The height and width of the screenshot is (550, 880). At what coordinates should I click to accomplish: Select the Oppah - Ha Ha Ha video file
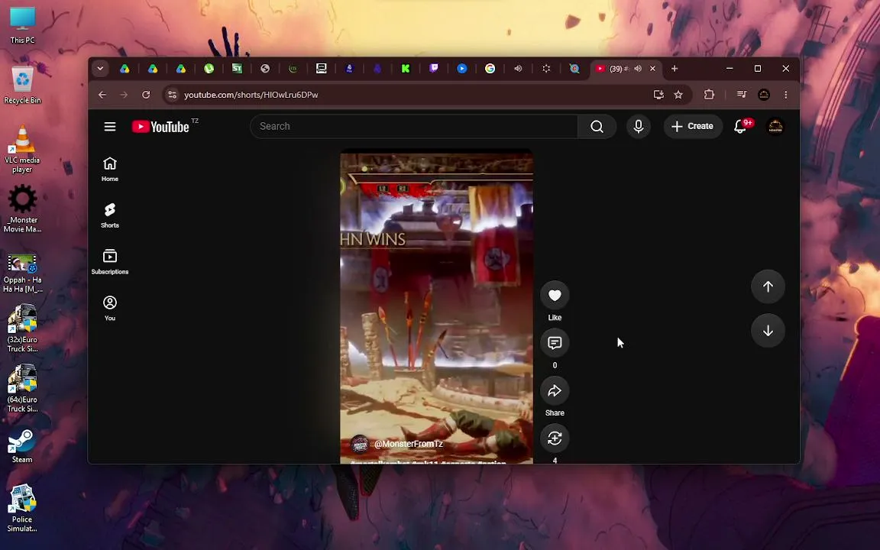pos(22,273)
